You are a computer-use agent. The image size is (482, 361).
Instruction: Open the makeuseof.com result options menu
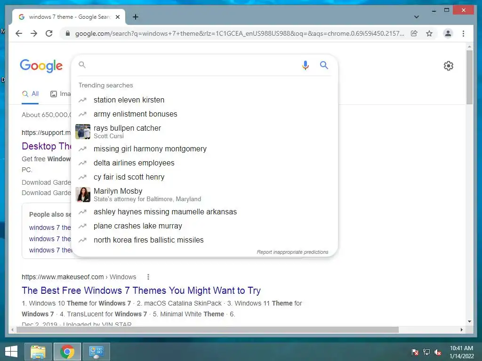(x=148, y=277)
